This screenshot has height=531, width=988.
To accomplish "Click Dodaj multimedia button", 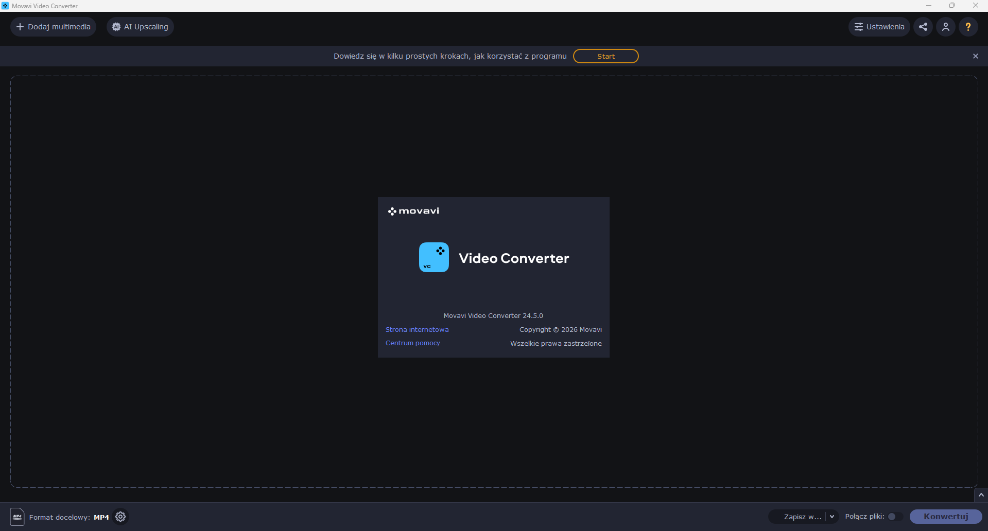I will 53,27.
